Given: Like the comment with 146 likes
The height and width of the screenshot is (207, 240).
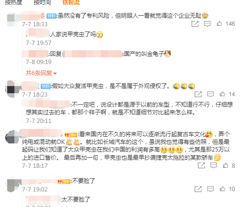Looking at the screenshot, I should coord(219,23).
